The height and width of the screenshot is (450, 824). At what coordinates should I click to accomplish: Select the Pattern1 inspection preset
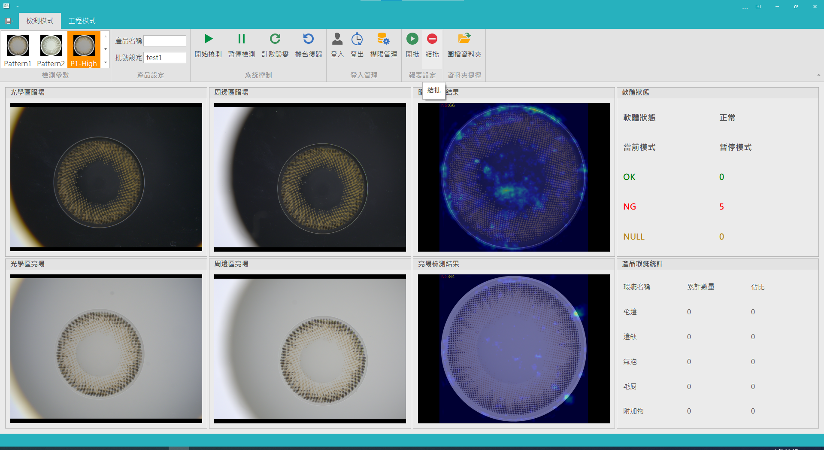(18, 49)
